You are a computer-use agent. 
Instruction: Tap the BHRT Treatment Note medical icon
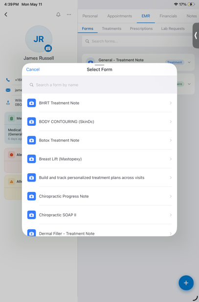(x=31, y=103)
